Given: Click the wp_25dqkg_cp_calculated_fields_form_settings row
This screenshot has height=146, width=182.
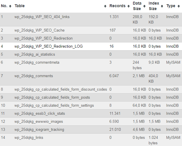Looking at the screenshot, I should click(54, 105).
